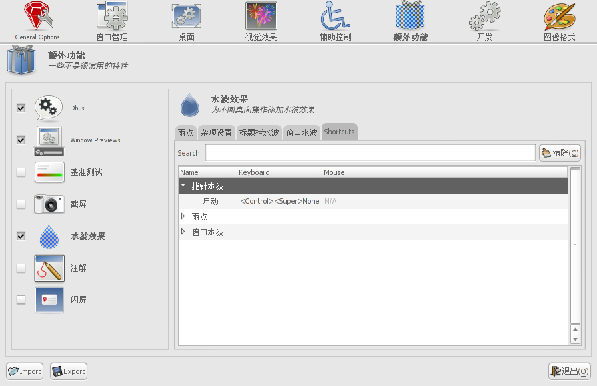Open the 辅助控制 wheelchair icon
This screenshot has height=386, width=597.
(335, 16)
